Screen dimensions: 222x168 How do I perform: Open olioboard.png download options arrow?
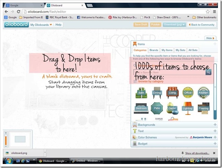(x=45, y=153)
